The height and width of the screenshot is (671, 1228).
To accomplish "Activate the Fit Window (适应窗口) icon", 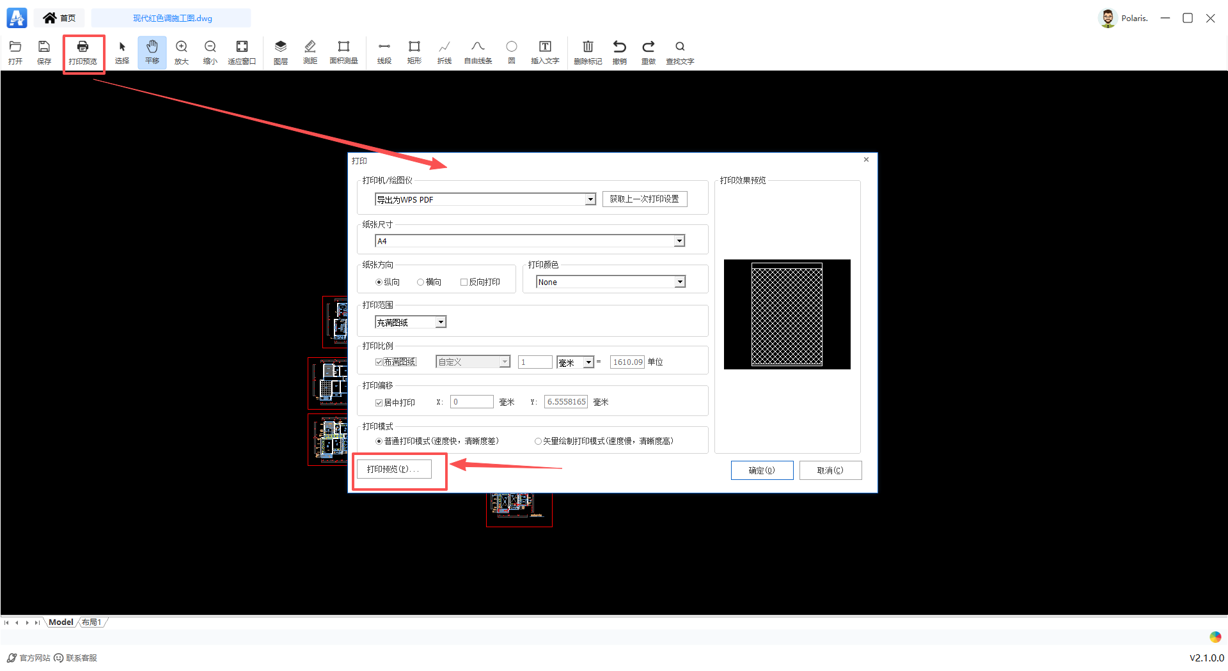I will point(242,52).
